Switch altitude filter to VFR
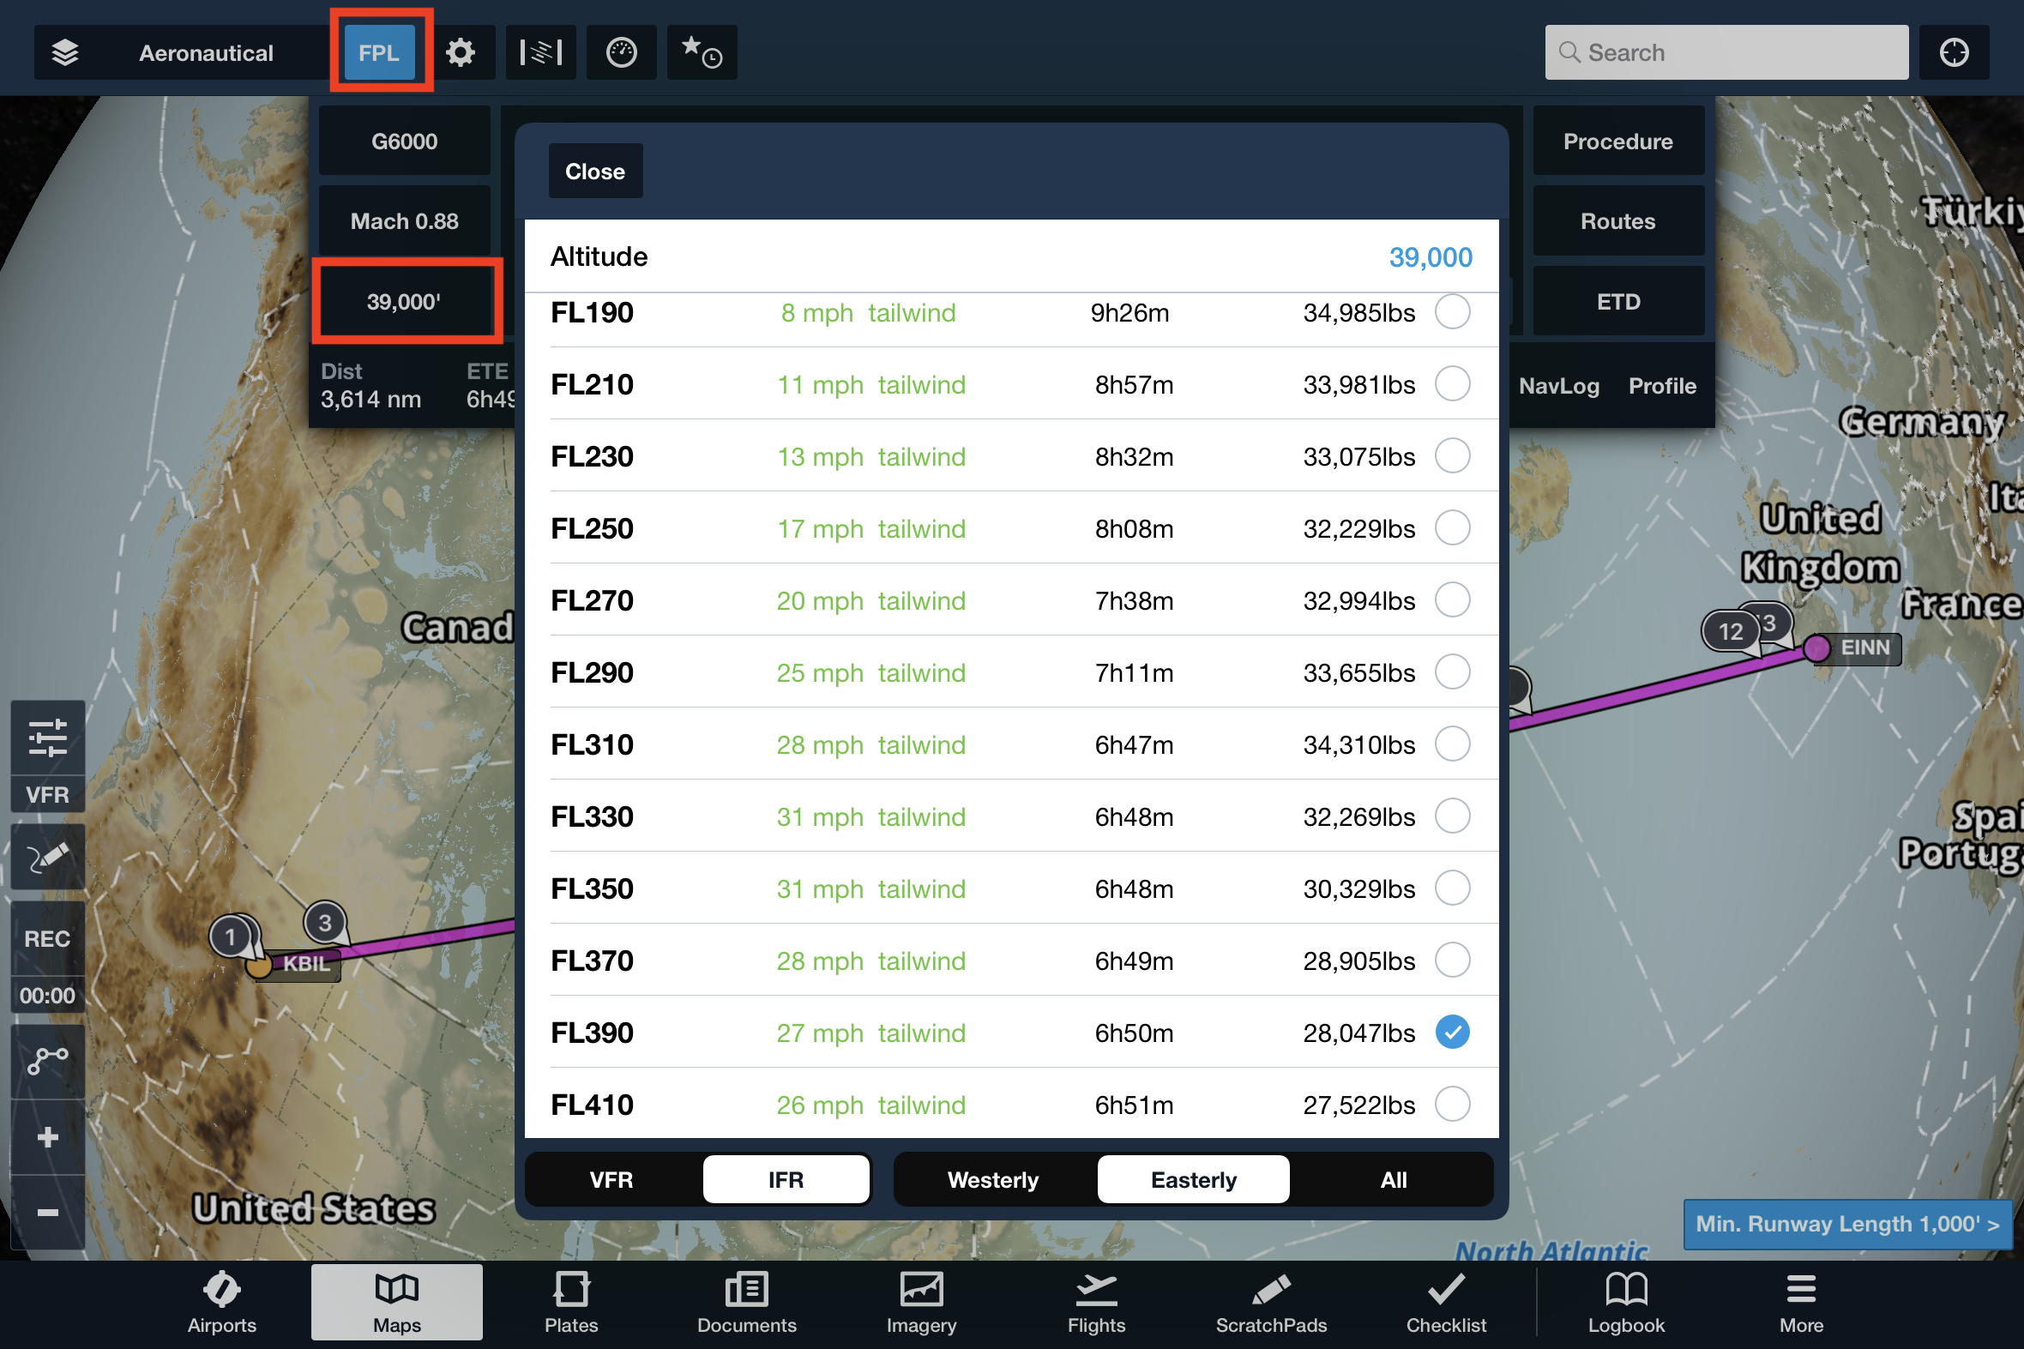 point(611,1180)
